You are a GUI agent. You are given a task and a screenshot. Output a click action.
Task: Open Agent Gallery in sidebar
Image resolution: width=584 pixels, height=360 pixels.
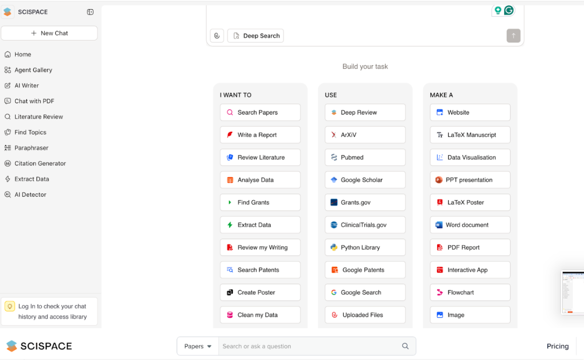coord(33,70)
